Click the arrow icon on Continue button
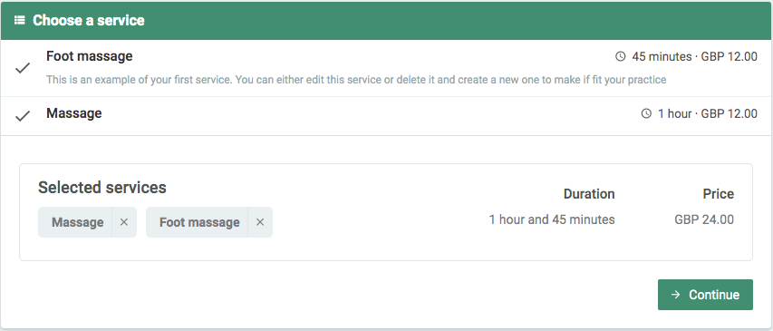773x331 pixels. pyautogui.click(x=676, y=295)
